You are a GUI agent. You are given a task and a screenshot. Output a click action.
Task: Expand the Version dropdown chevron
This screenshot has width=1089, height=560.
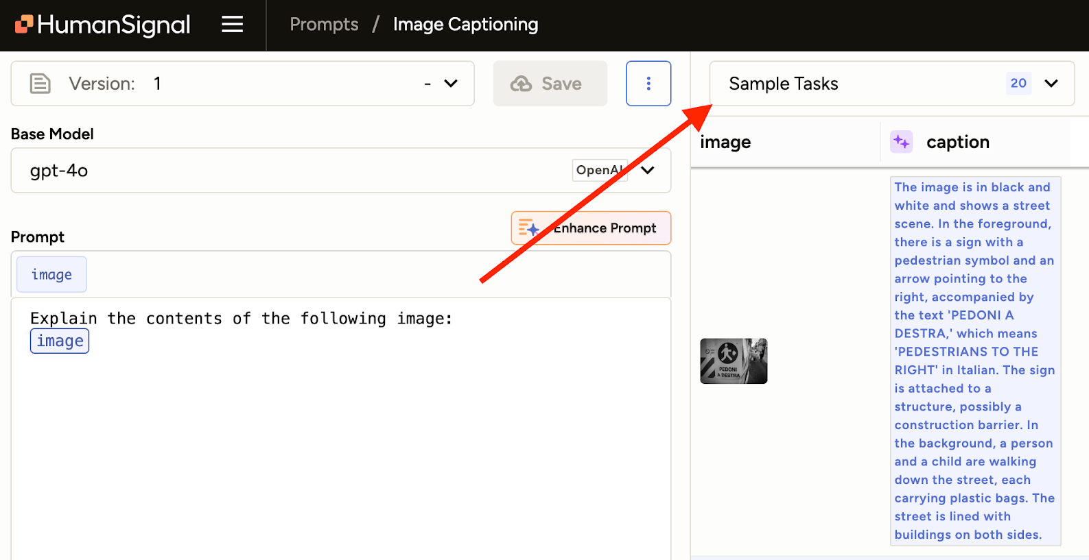451,84
